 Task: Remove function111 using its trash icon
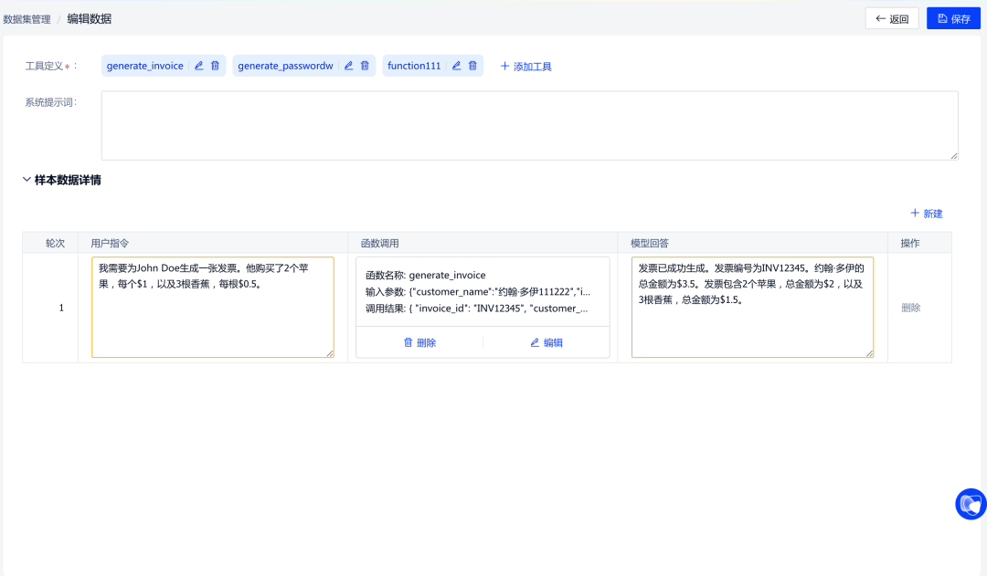472,66
